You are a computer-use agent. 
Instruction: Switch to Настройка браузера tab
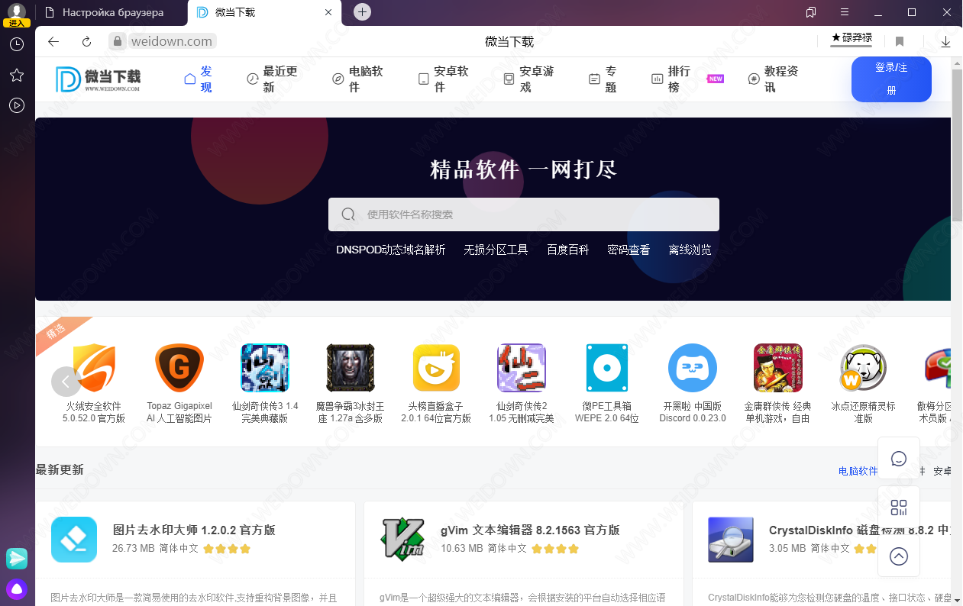[112, 12]
